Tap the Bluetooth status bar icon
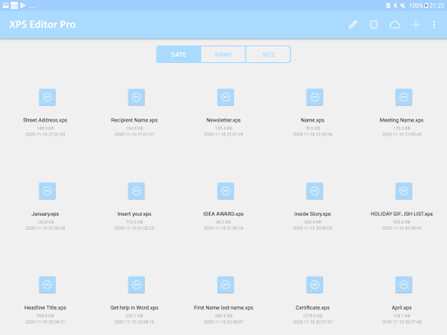 tap(395, 6)
